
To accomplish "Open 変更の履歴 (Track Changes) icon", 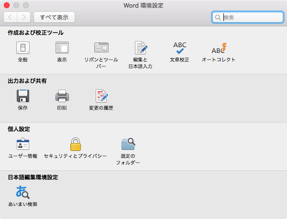I will (101, 96).
